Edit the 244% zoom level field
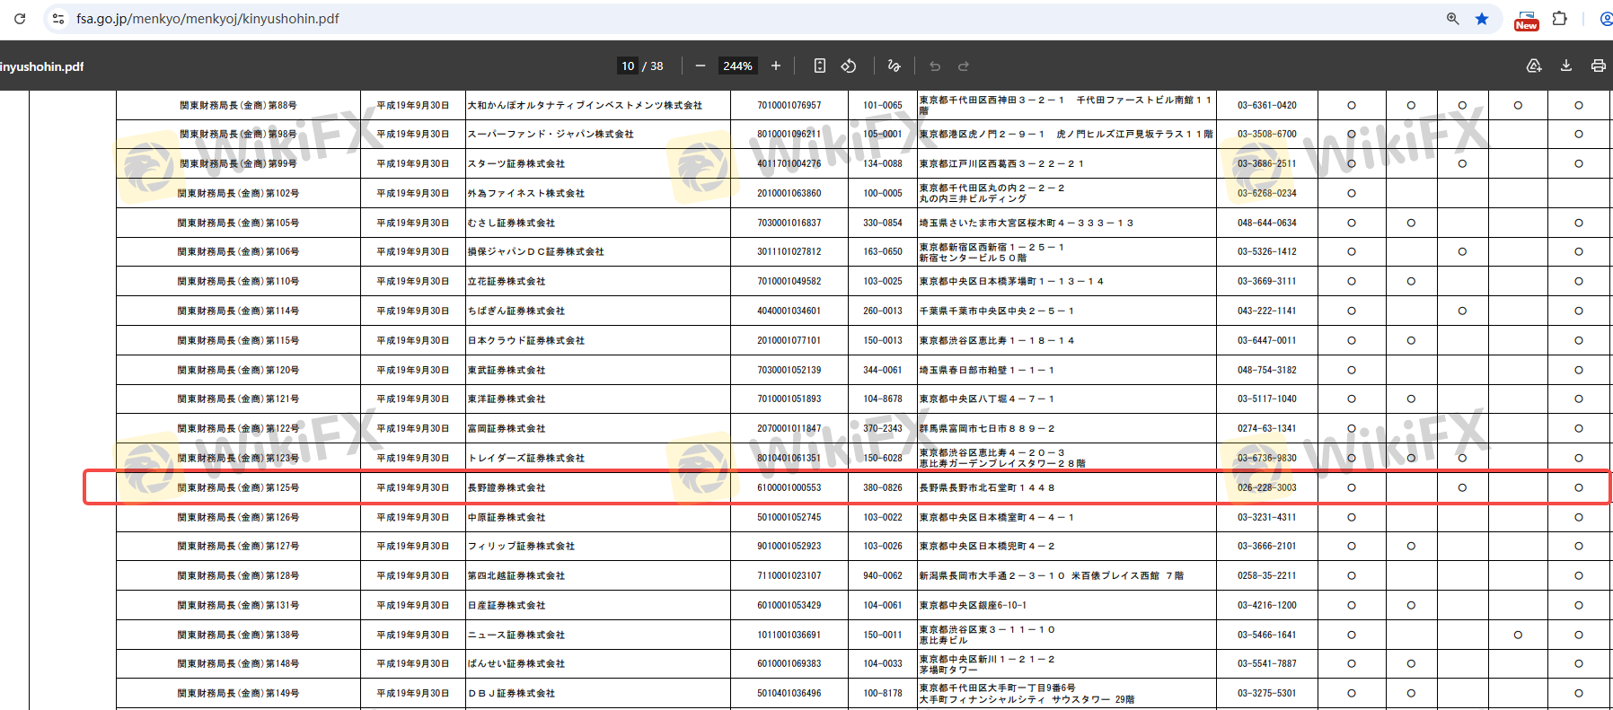The height and width of the screenshot is (710, 1613). point(738,66)
